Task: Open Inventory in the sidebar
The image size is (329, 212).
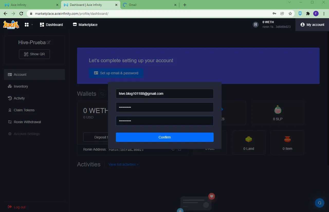Action: tap(34, 86)
